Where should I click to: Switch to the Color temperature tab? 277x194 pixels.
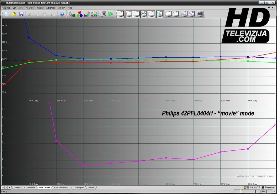coord(61,188)
